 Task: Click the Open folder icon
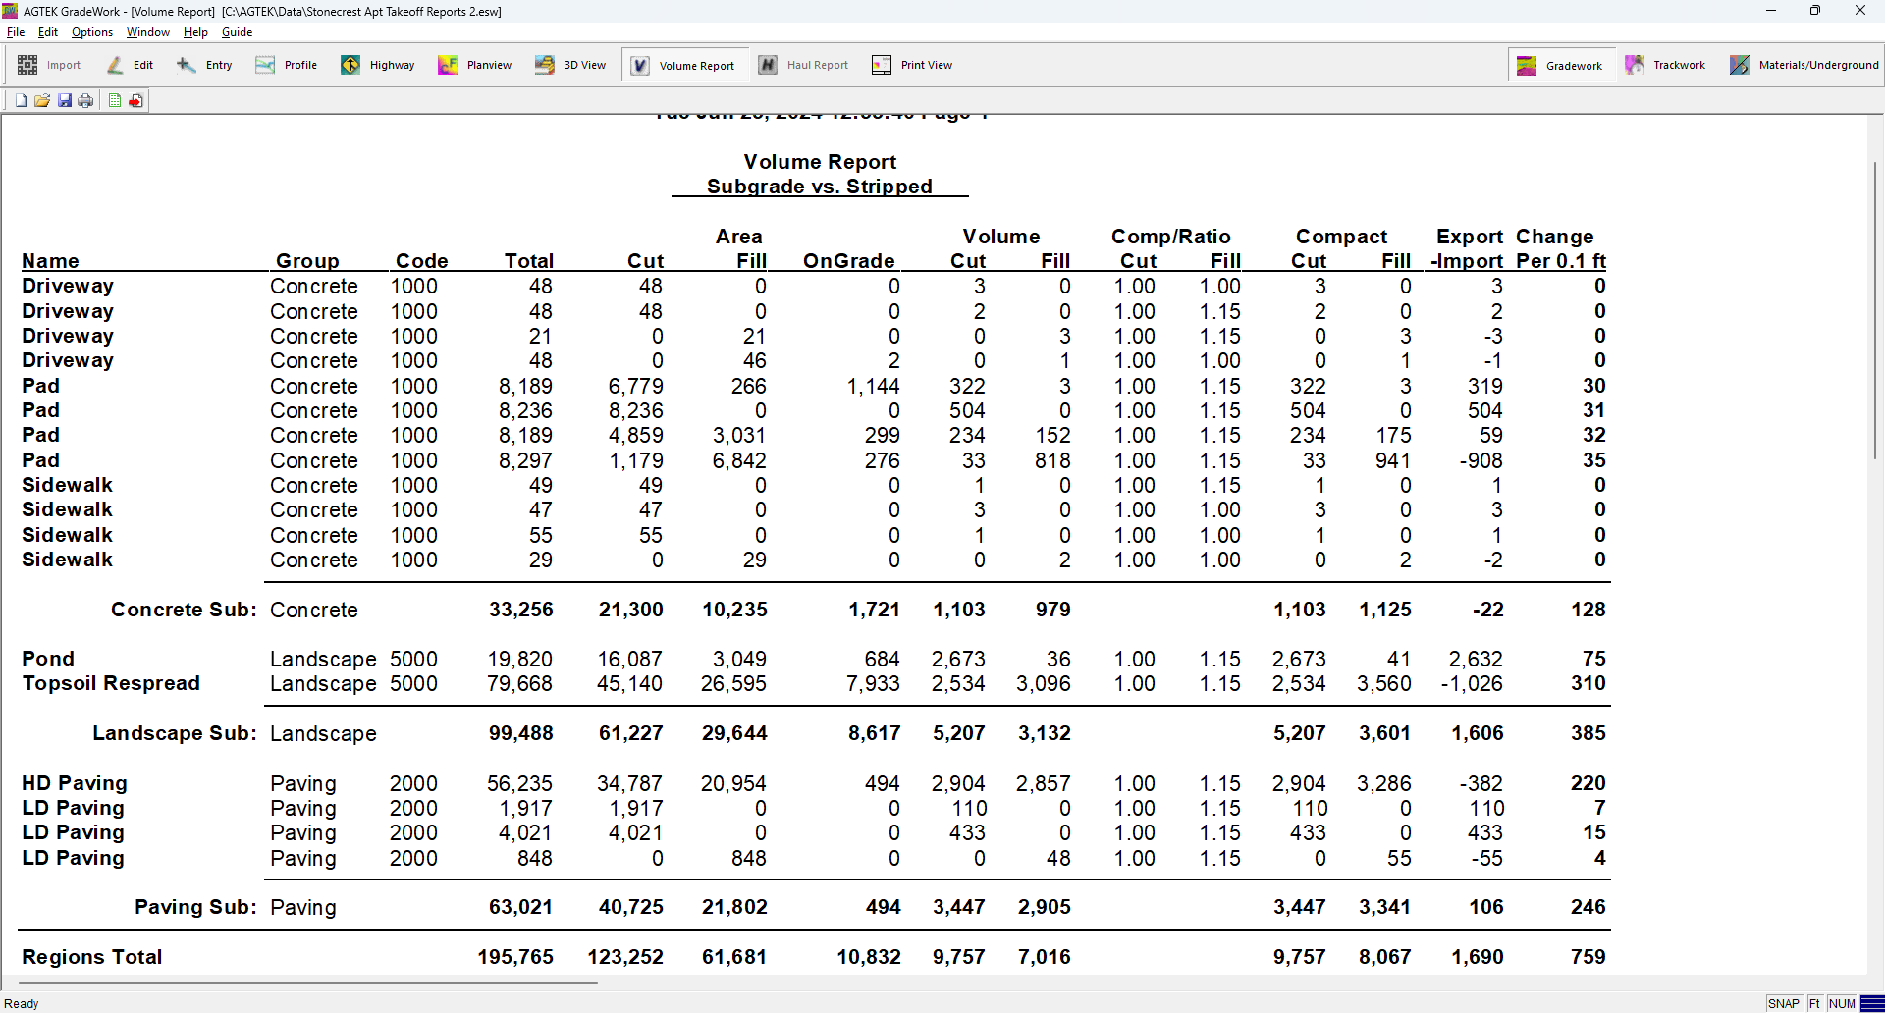coord(42,101)
